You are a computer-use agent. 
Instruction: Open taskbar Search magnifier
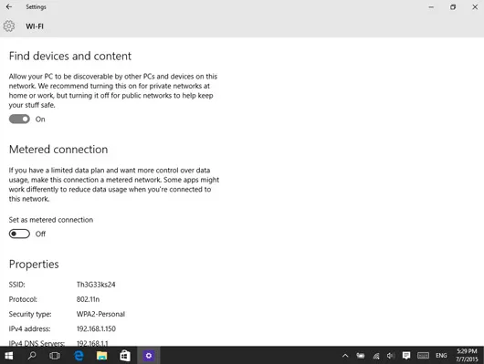32,356
